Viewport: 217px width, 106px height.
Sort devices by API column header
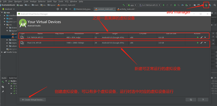(x=97, y=34)
